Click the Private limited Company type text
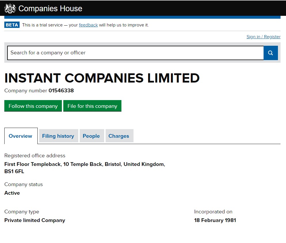This screenshot has width=286, height=243. (x=35, y=220)
